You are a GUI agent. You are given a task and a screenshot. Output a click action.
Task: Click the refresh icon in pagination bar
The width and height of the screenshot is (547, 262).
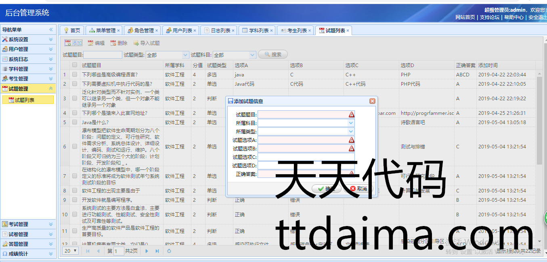coord(169,251)
